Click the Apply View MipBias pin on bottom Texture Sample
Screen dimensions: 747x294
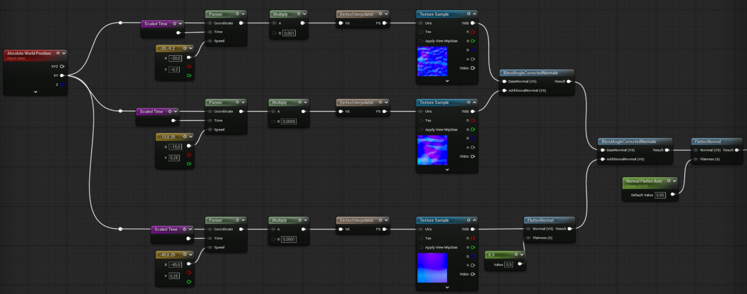pyautogui.click(x=421, y=248)
